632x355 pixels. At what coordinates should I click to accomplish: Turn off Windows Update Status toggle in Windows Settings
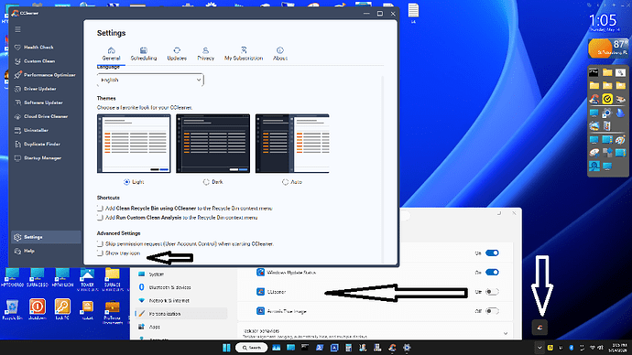[492, 273]
